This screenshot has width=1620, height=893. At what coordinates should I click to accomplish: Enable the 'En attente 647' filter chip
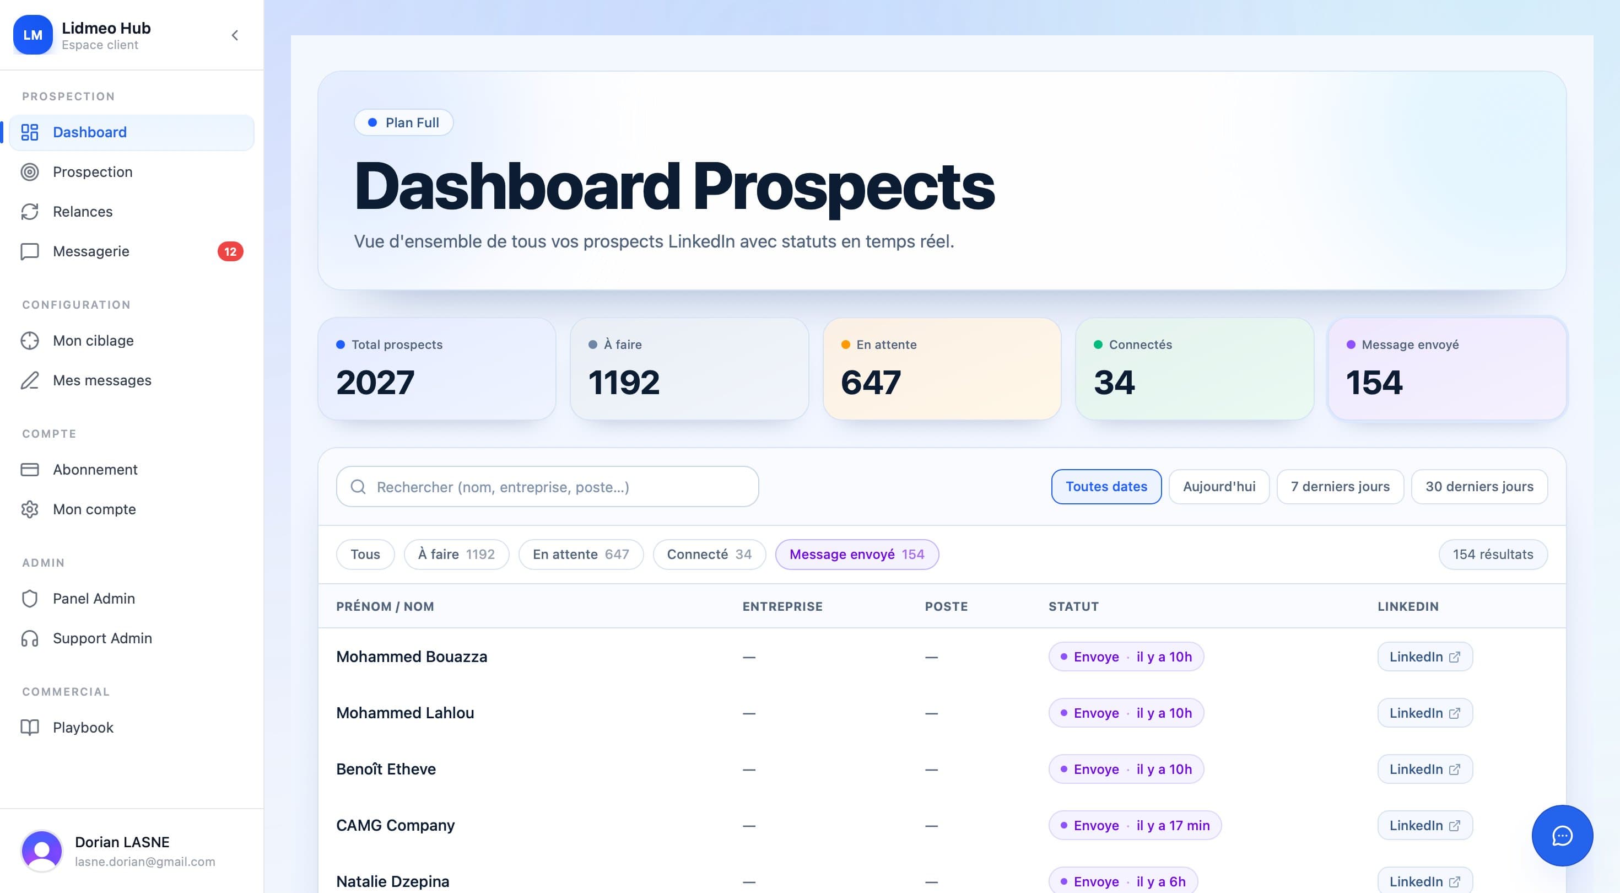pos(580,555)
